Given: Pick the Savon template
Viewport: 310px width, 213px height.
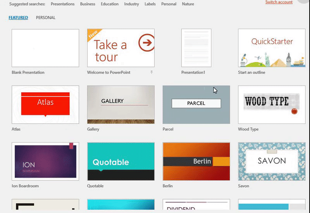Looking at the screenshot, I should tap(272, 161).
